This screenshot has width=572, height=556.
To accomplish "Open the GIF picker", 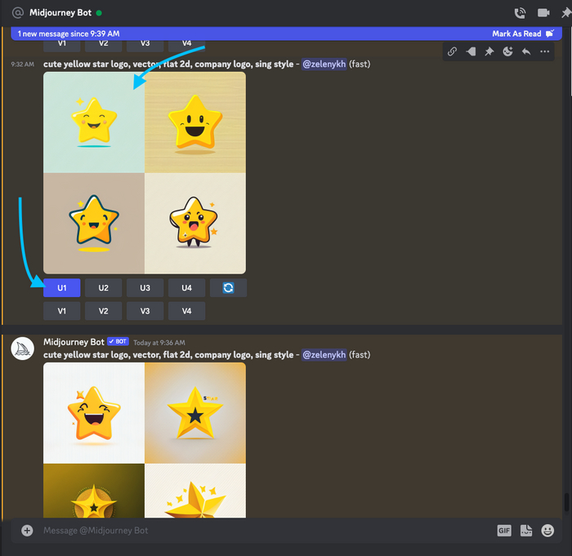I will (x=504, y=531).
